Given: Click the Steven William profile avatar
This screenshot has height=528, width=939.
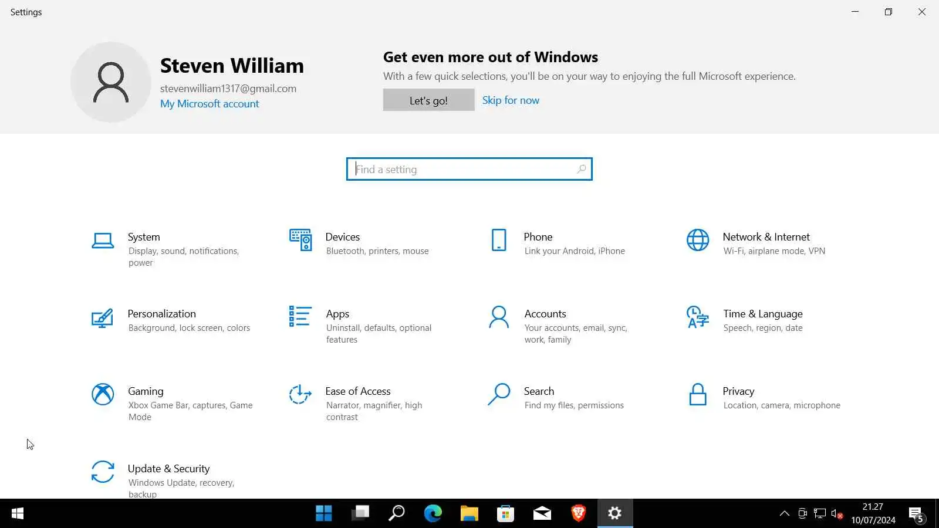Looking at the screenshot, I should tap(111, 82).
